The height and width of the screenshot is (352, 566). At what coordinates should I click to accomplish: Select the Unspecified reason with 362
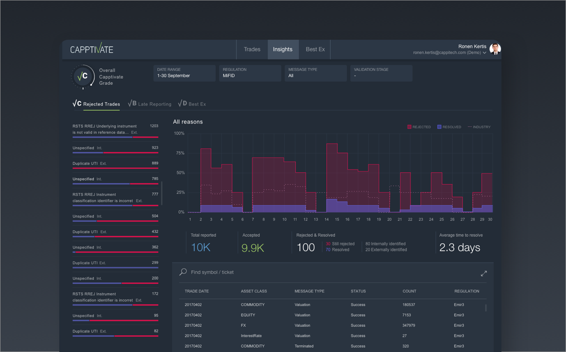(115, 249)
